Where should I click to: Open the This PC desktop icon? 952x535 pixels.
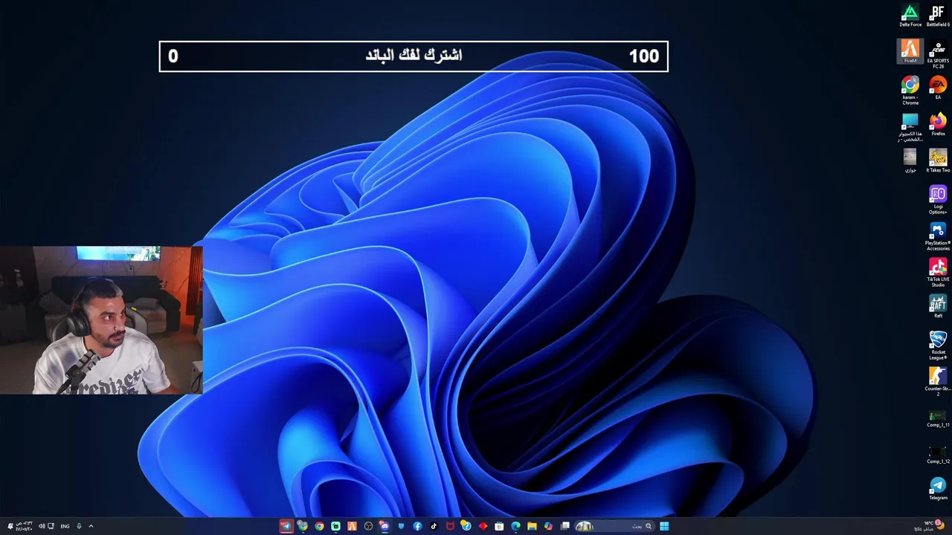coord(910,127)
